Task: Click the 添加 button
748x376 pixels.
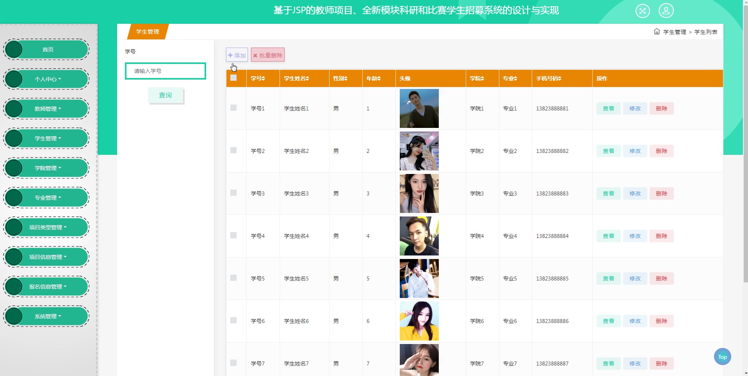Action: [237, 55]
